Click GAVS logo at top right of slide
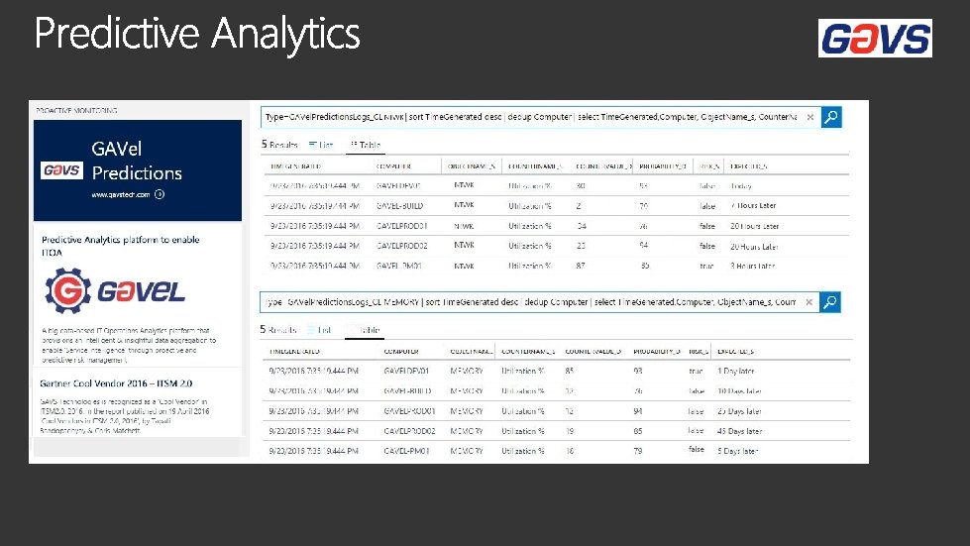 click(875, 39)
